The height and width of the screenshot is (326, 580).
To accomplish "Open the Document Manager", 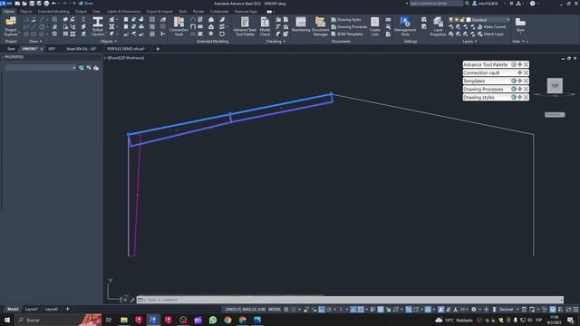I will click(x=320, y=26).
